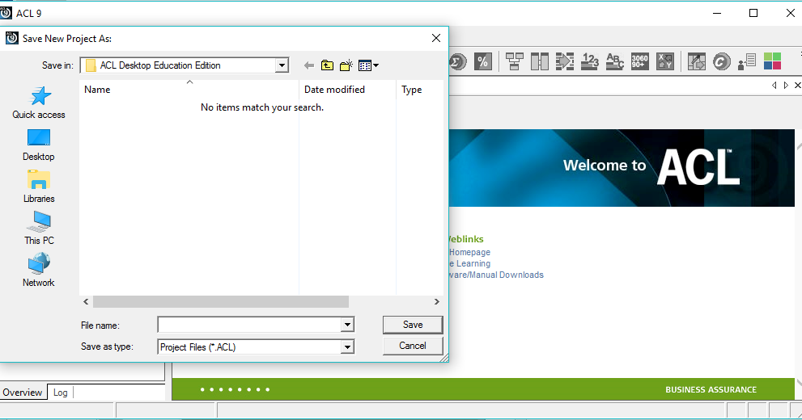Create a new folder in dialog

click(x=346, y=65)
